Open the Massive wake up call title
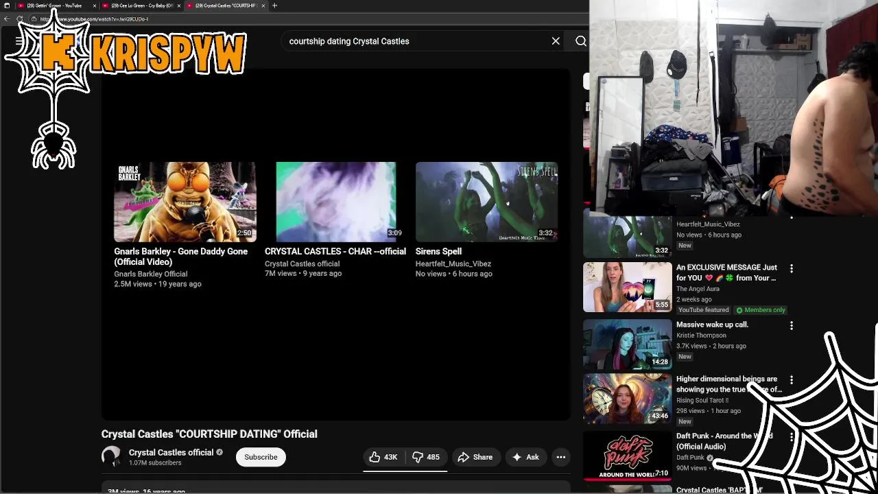The width and height of the screenshot is (878, 494). tap(712, 325)
